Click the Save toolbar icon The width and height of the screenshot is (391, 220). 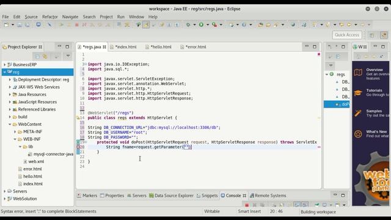coord(20,24)
